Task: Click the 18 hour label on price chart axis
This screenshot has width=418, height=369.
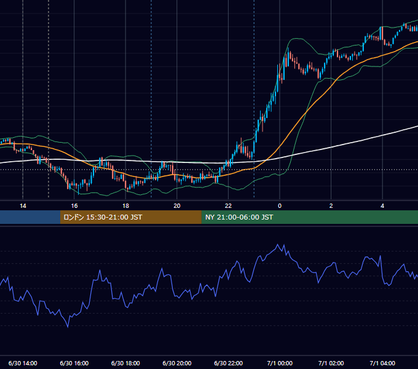Action: point(125,206)
